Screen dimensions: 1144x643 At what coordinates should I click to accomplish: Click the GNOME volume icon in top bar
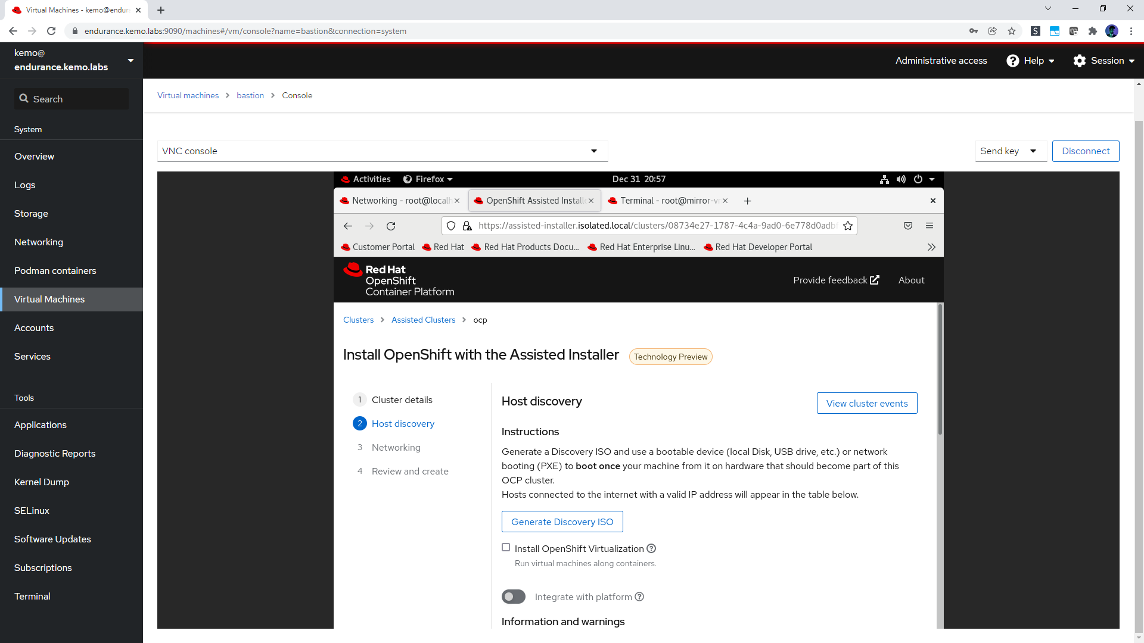coord(901,179)
